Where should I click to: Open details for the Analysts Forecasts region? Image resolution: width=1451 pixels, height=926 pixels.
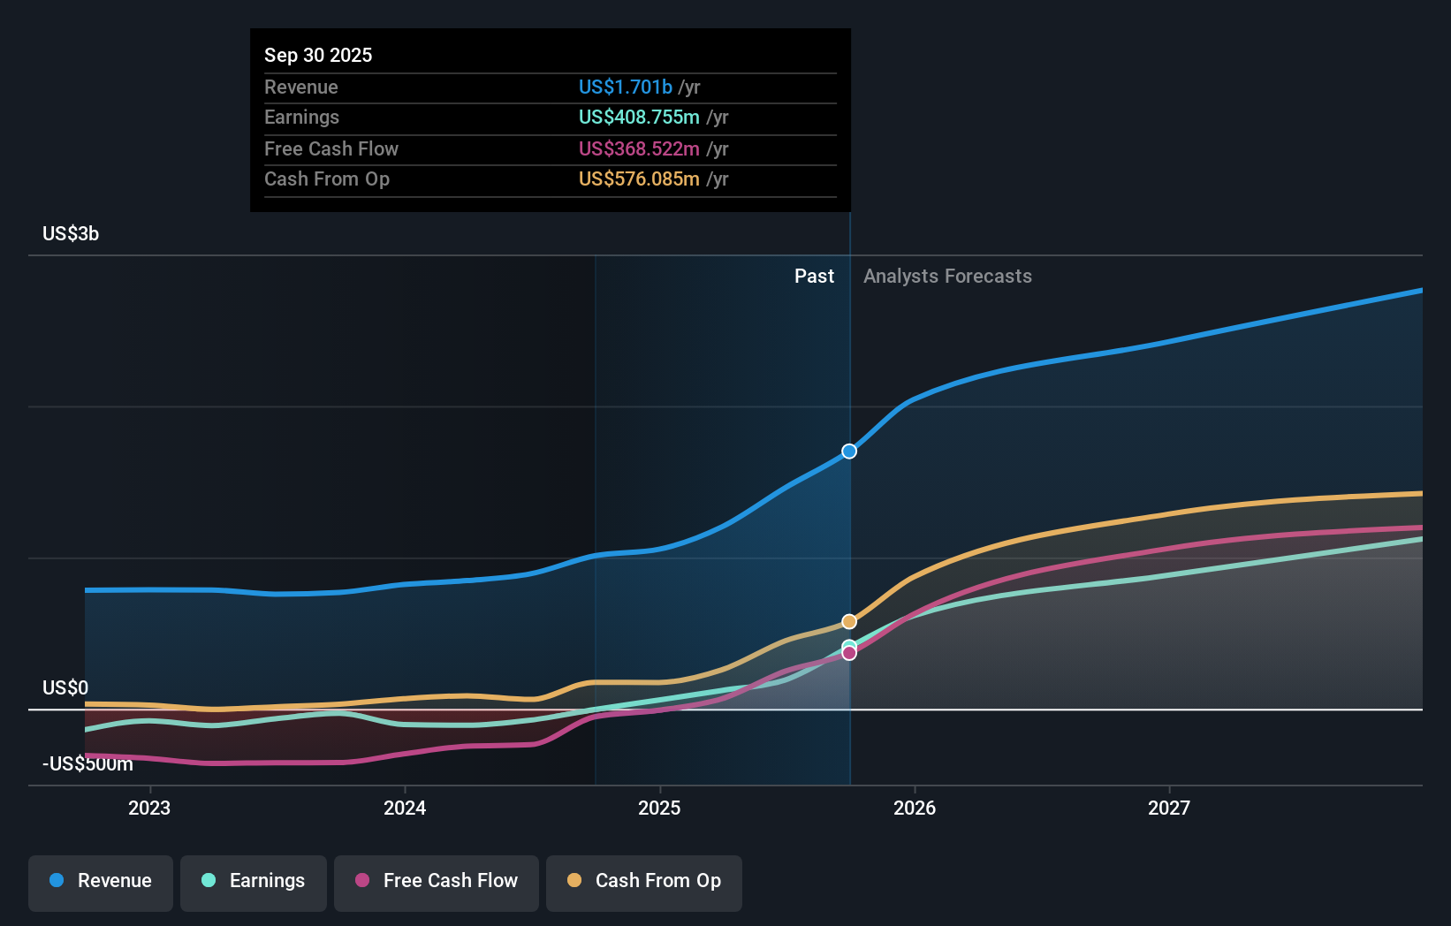pos(947,276)
